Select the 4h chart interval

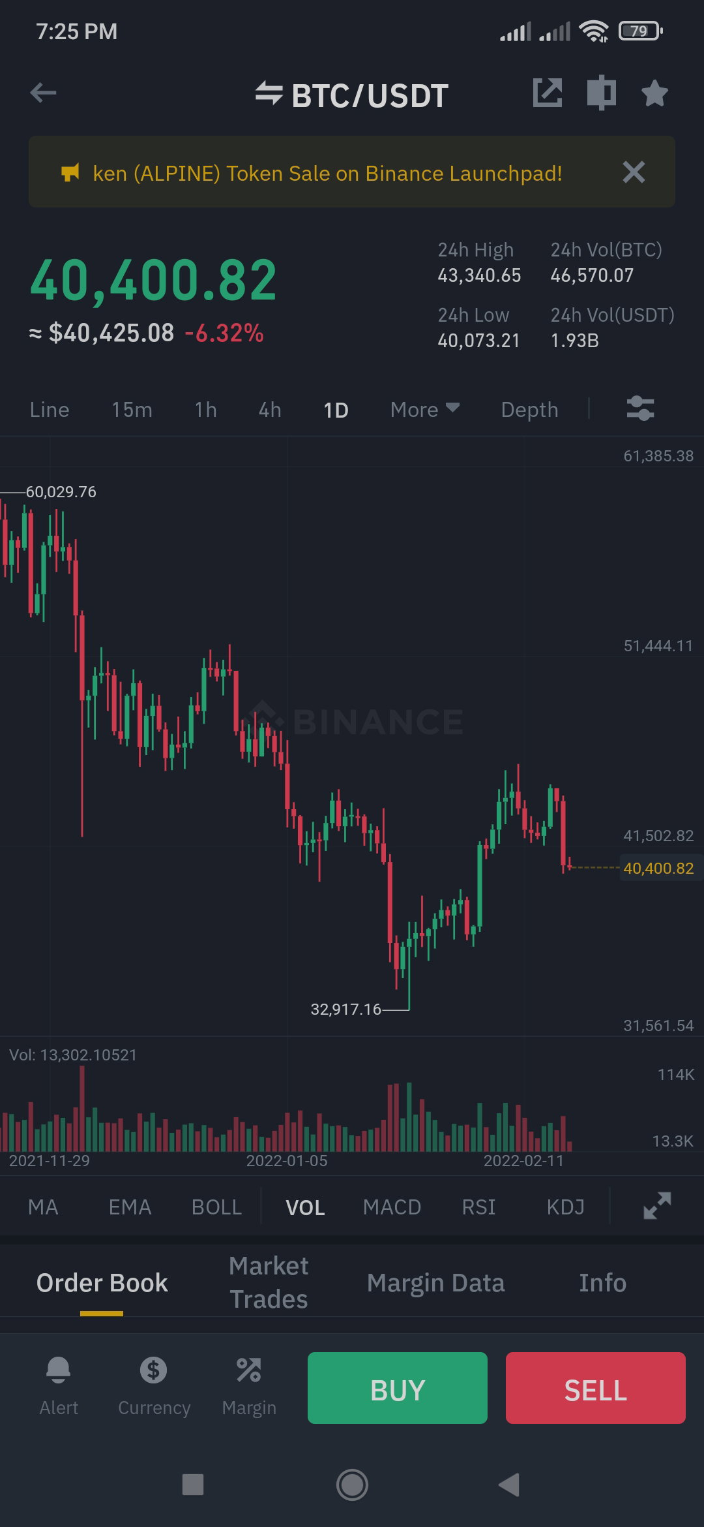tap(270, 410)
